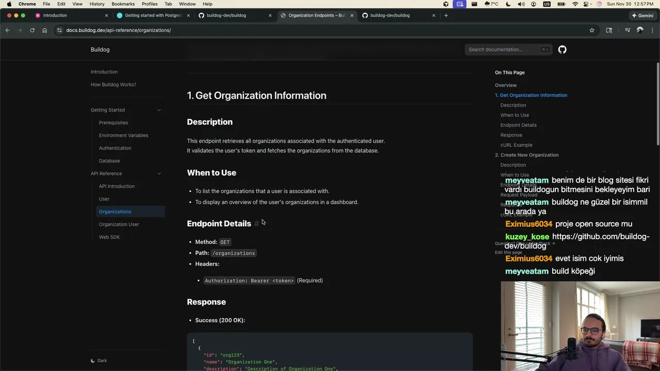Go to browser home page
This screenshot has height=371, width=660.
point(44,30)
